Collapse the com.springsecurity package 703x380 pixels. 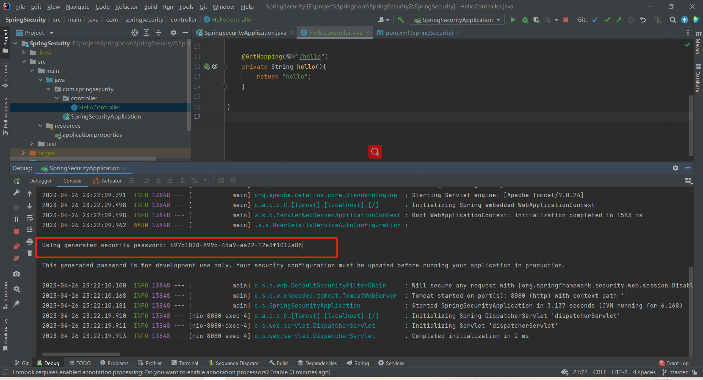click(48, 89)
